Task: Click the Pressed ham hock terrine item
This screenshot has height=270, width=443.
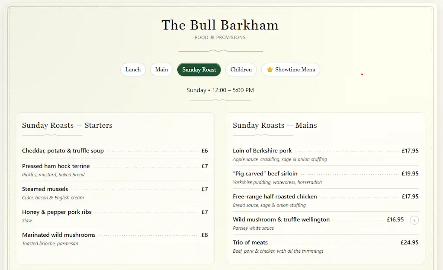Action: pyautogui.click(x=56, y=166)
